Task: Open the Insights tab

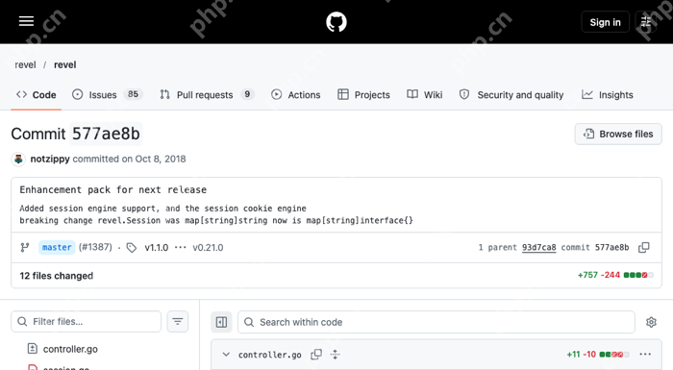Action: pyautogui.click(x=608, y=95)
